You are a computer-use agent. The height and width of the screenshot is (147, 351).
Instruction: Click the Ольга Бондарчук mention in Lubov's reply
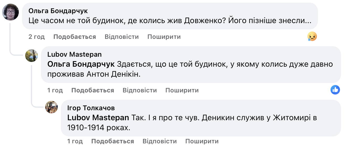tap(81, 64)
